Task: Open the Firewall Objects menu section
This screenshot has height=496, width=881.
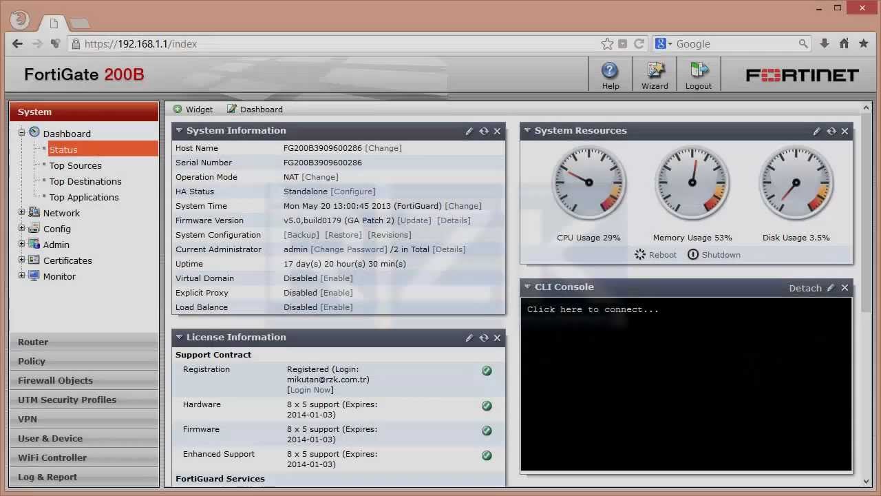Action: click(84, 380)
